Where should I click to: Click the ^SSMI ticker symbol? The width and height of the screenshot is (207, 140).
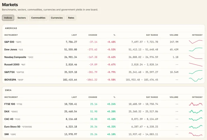pos(13,135)
